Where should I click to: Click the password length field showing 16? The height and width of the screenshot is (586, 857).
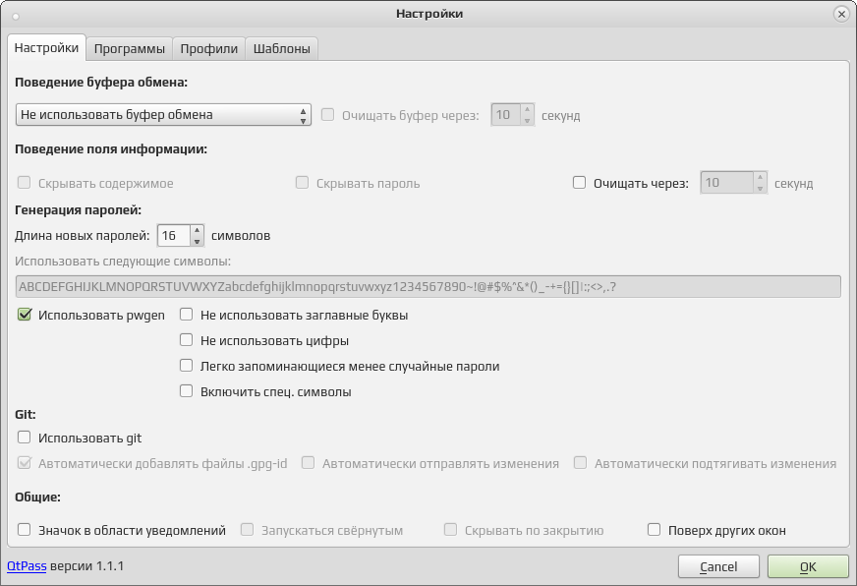(x=174, y=236)
